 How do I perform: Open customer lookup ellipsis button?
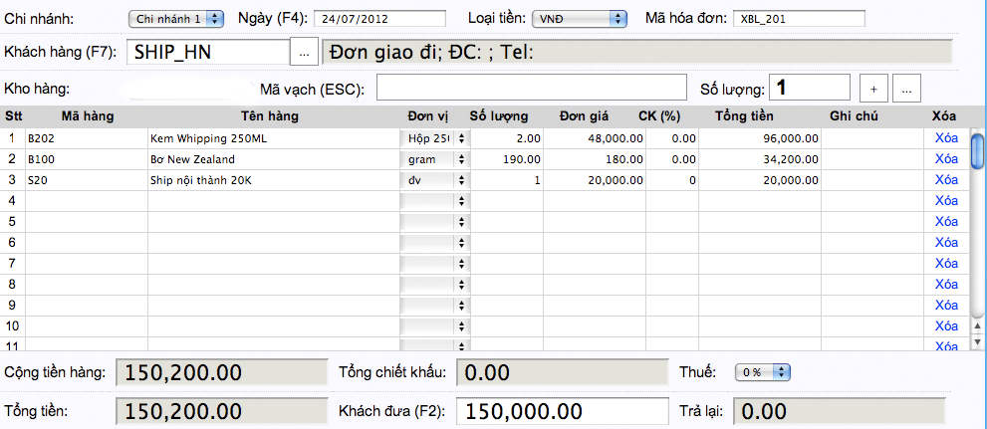click(x=304, y=52)
